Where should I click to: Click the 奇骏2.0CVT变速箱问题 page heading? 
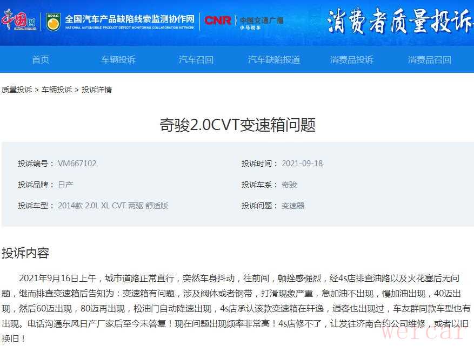237,125
